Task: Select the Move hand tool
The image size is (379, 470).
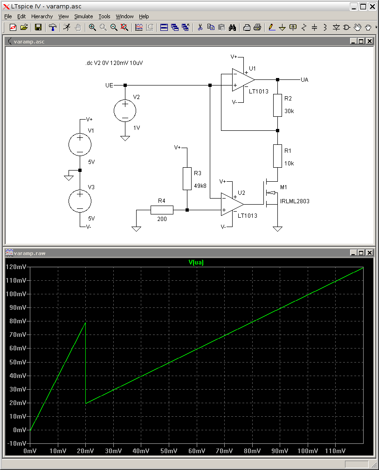Action: point(358,27)
